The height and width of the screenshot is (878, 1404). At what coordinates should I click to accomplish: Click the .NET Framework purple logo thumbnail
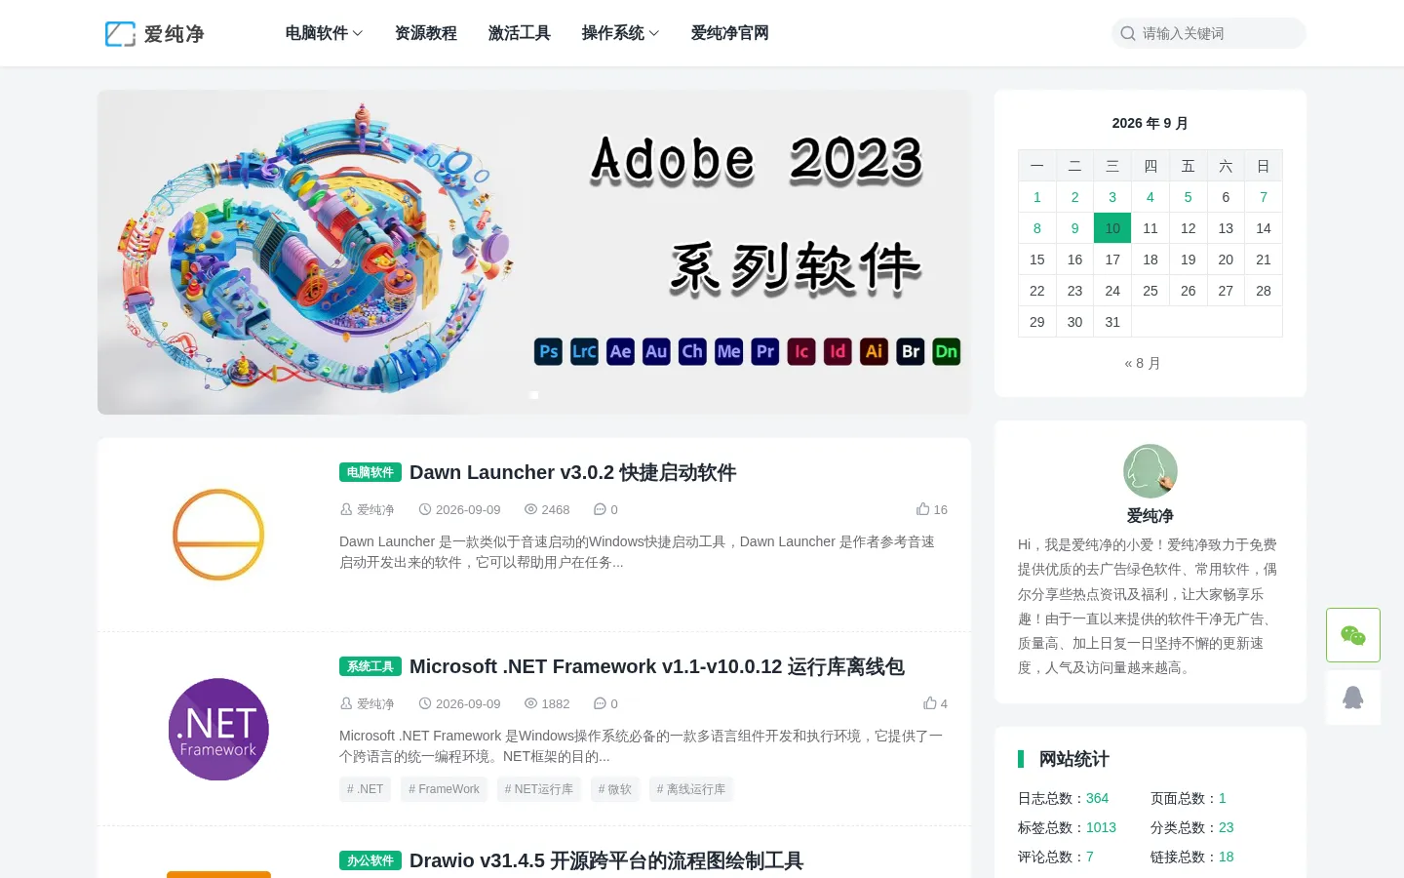pyautogui.click(x=218, y=729)
